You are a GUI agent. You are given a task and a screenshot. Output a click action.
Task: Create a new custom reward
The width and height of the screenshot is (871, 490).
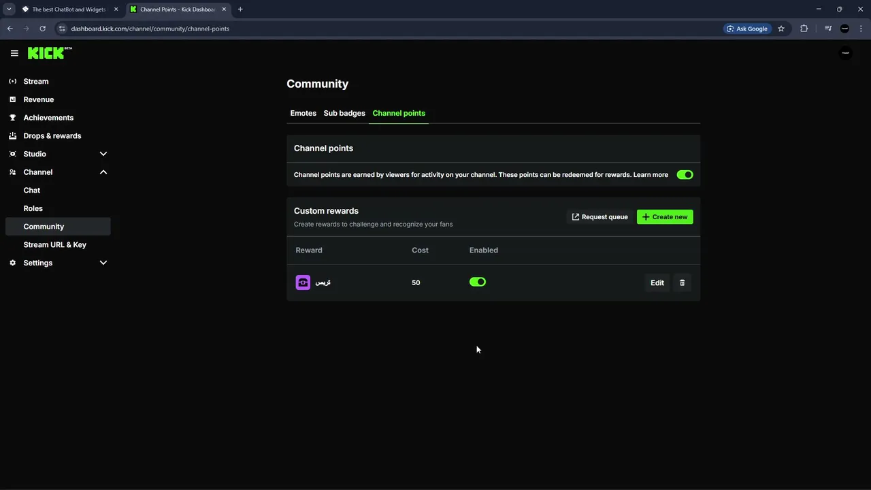tap(665, 217)
